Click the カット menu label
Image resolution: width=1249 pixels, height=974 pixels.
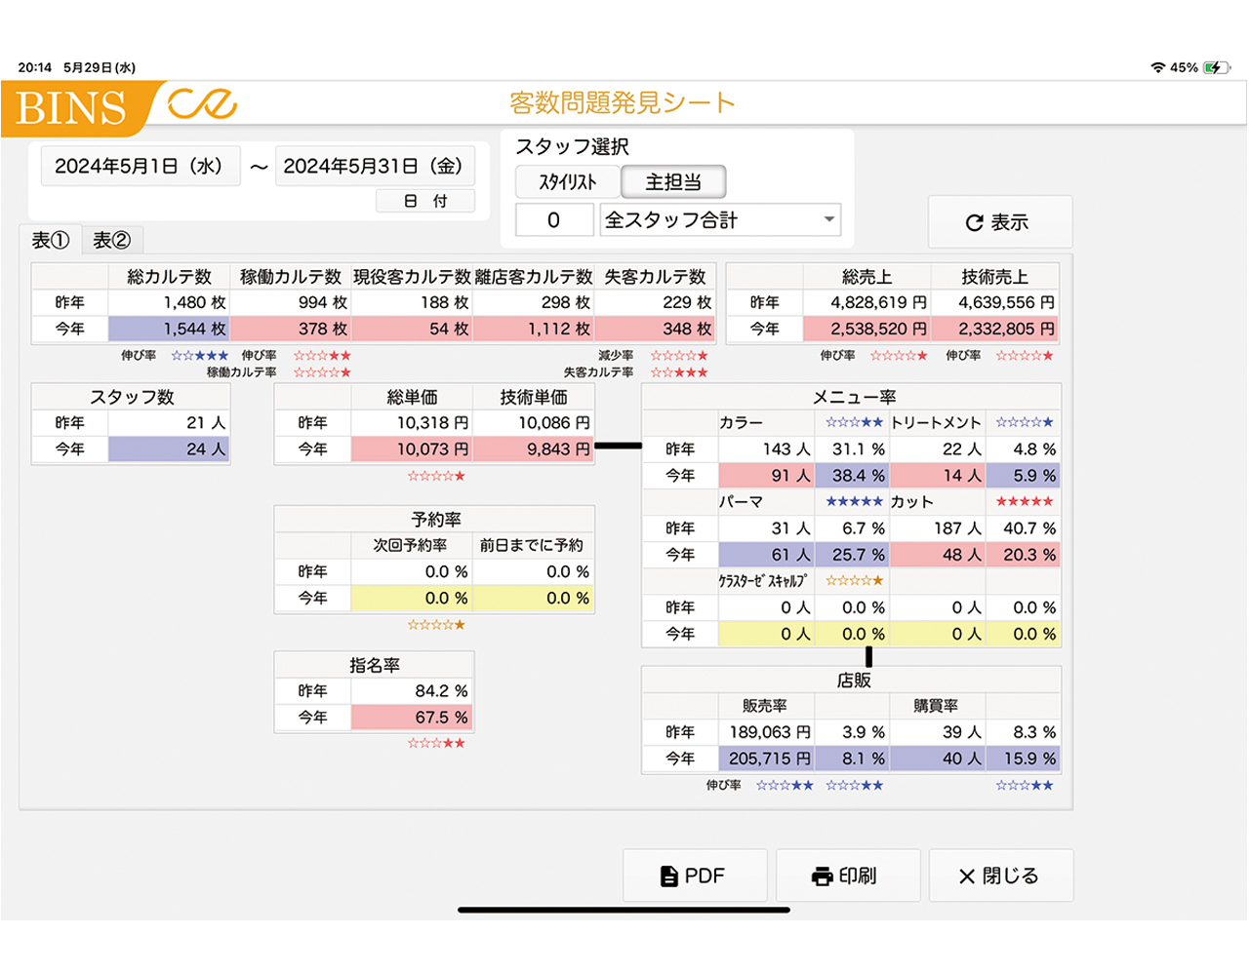[912, 502]
